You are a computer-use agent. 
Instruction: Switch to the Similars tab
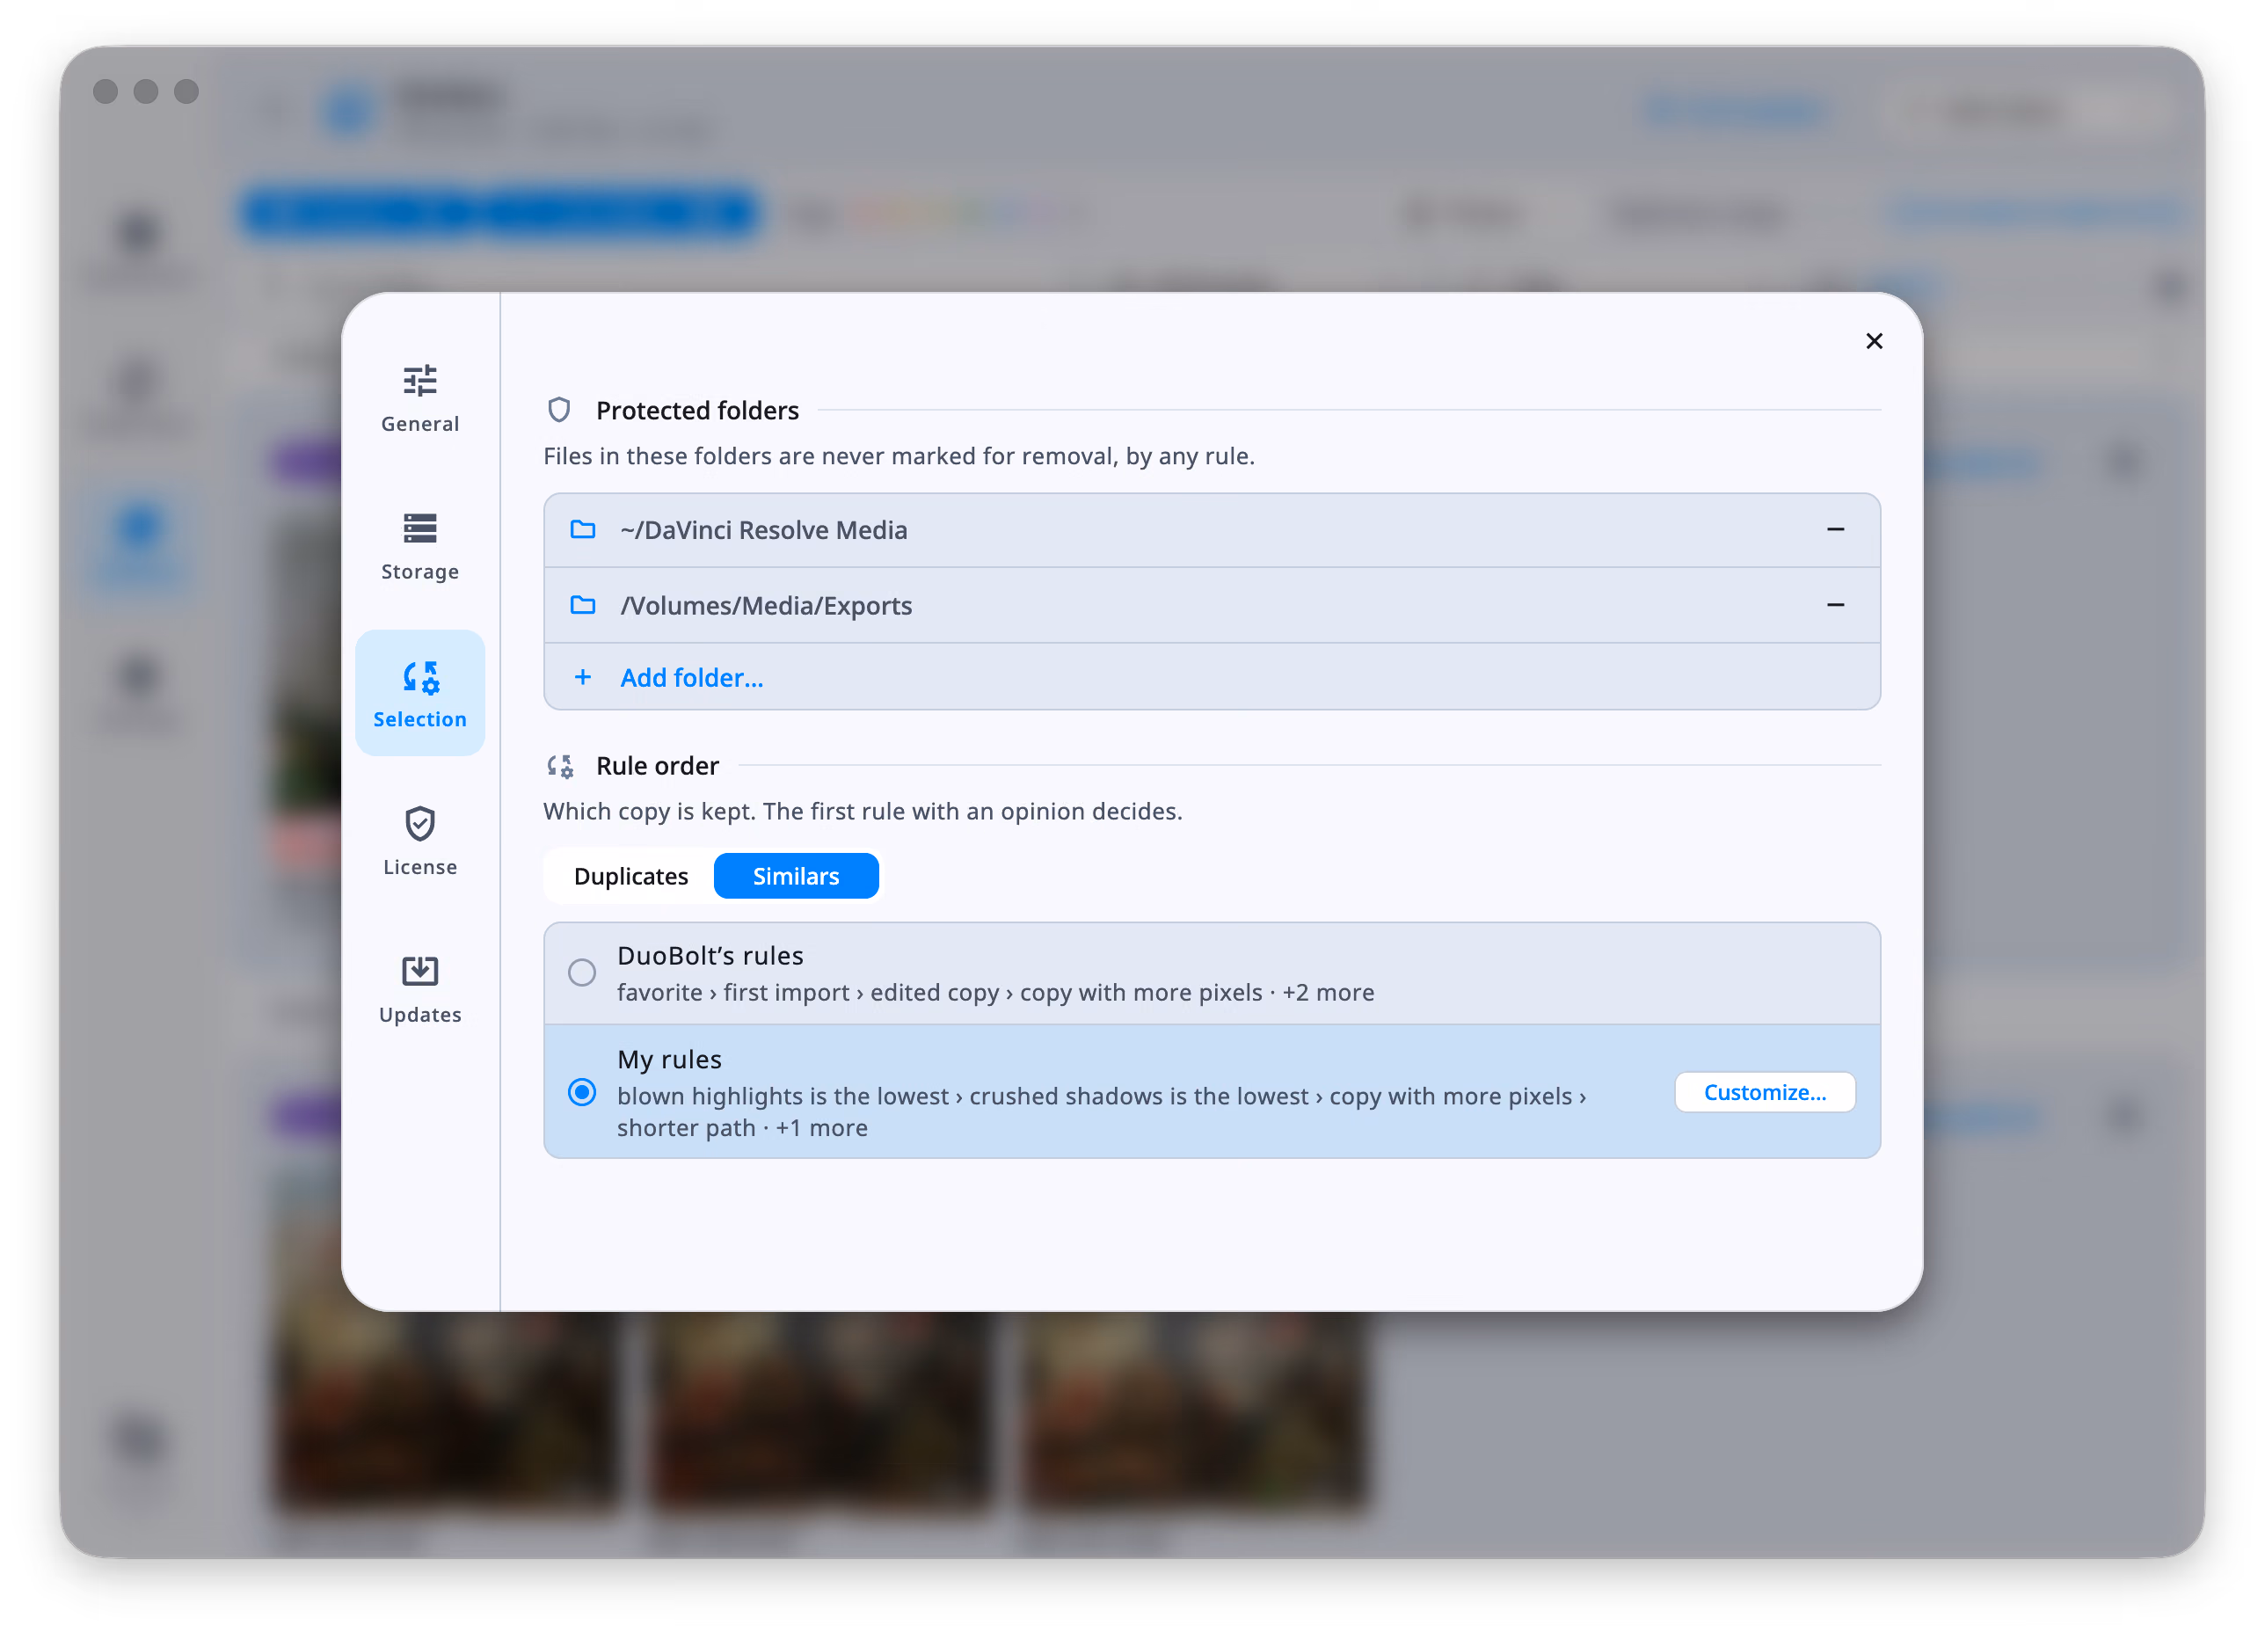796,876
